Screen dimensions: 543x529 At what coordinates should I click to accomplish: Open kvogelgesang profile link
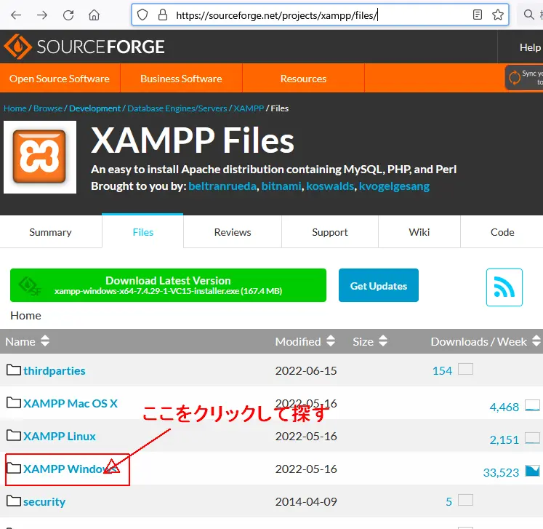(394, 186)
